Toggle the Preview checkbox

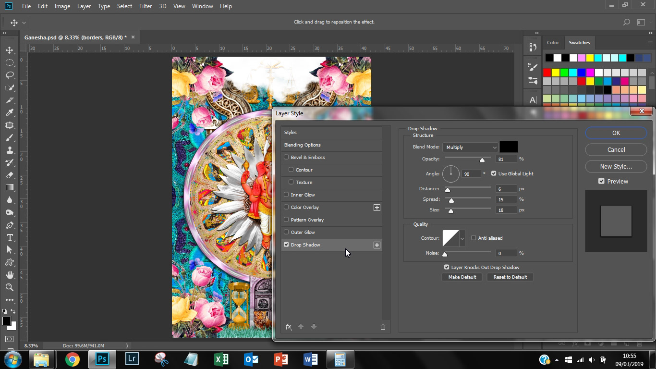(x=601, y=181)
